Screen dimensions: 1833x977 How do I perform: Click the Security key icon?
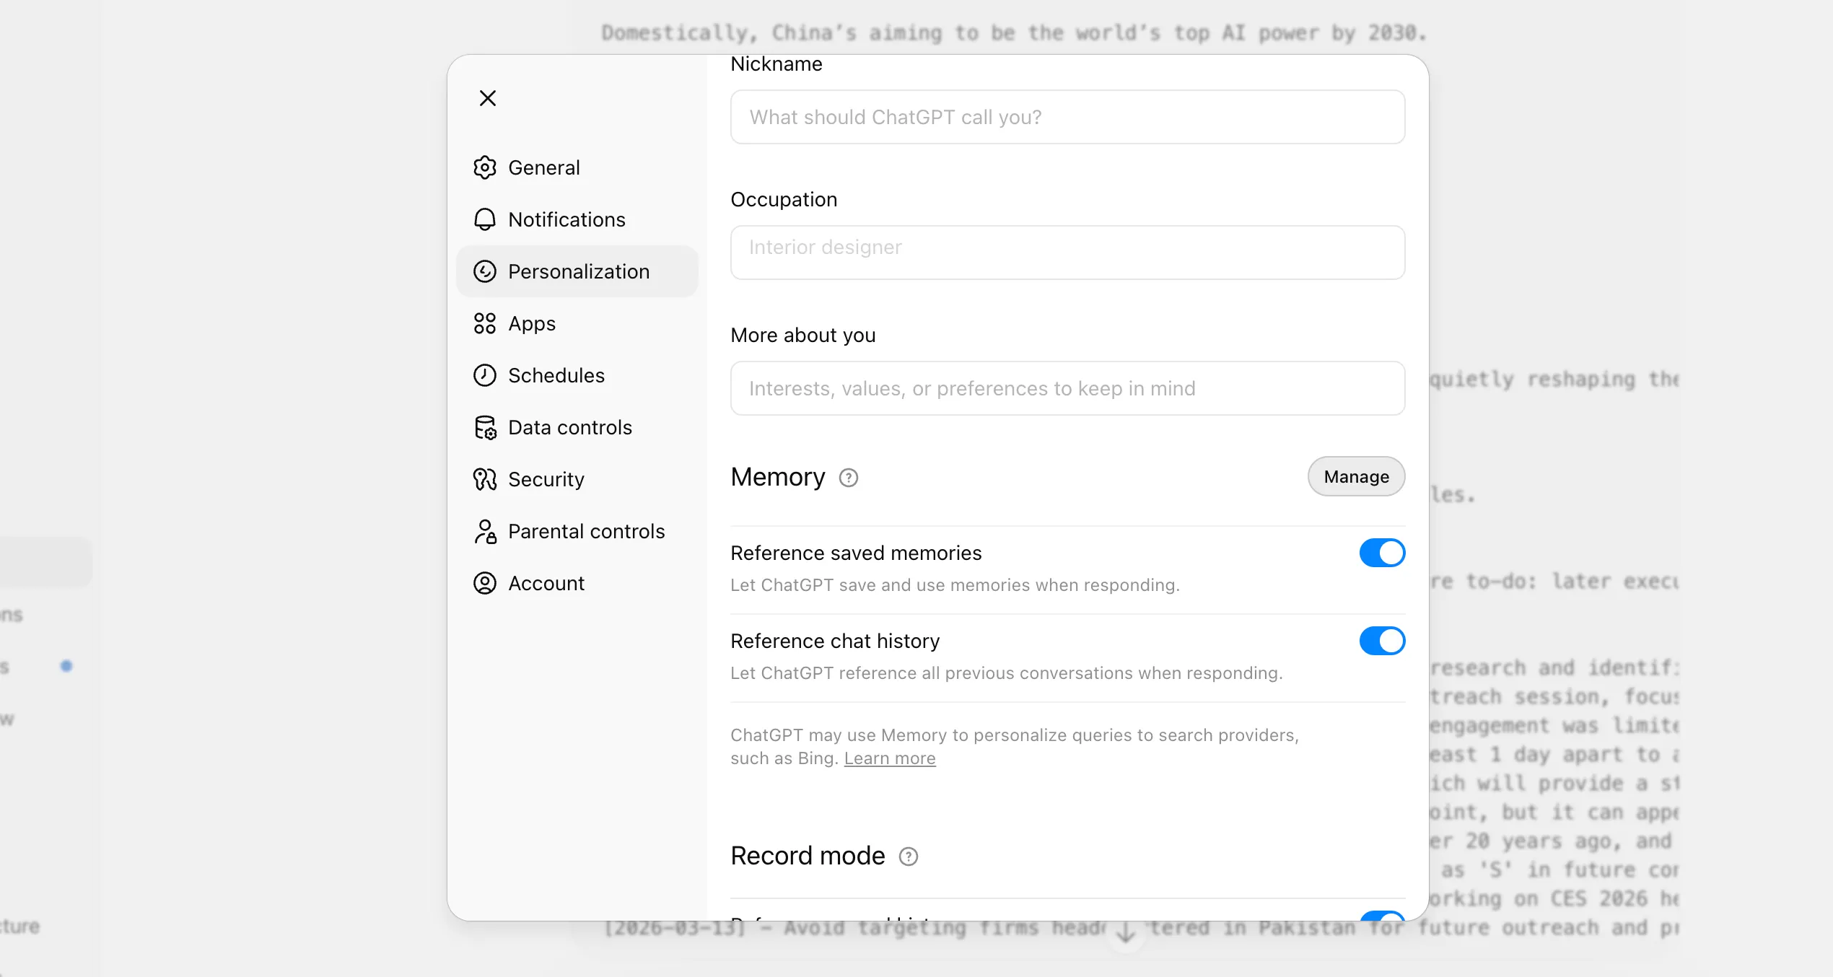[x=485, y=479]
